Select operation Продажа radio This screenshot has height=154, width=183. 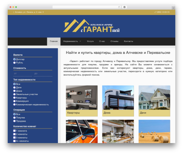click(x=14, y=121)
